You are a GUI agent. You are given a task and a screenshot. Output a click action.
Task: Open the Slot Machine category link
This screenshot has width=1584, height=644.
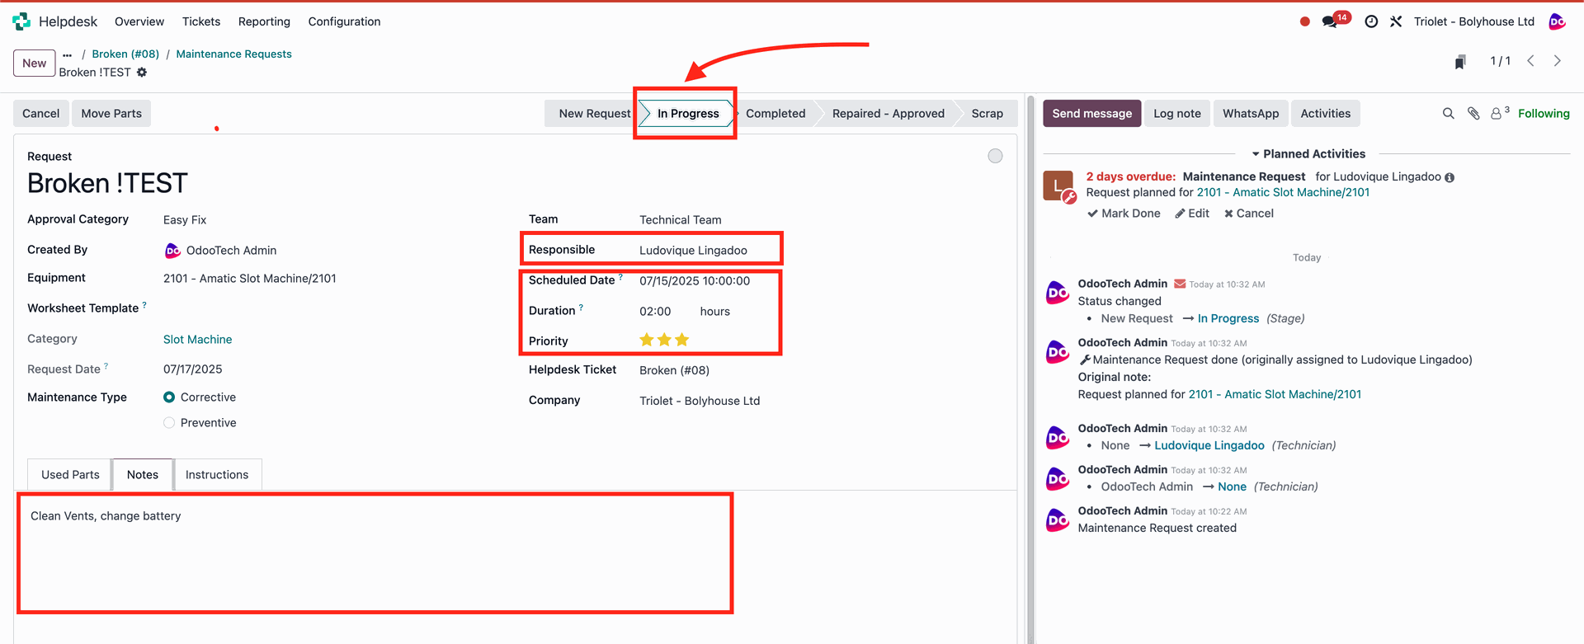tap(197, 340)
